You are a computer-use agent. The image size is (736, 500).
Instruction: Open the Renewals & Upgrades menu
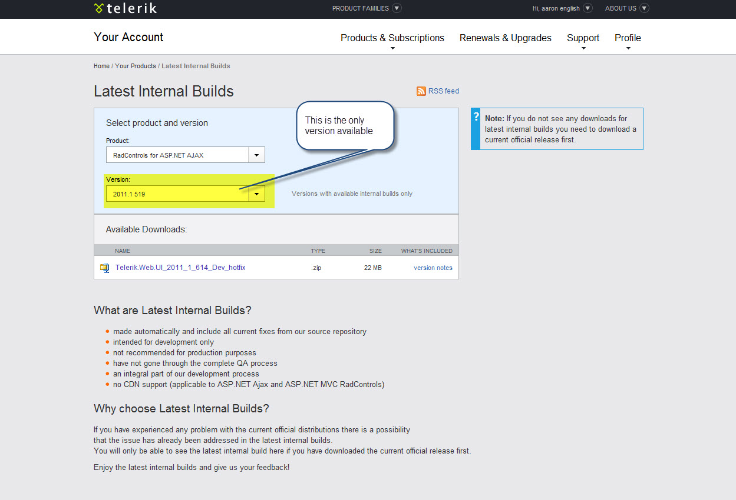(x=506, y=38)
